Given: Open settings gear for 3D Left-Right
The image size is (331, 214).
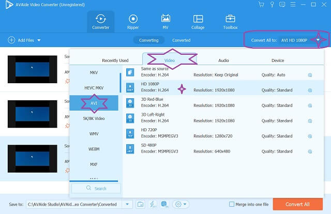Looking at the screenshot, I should coord(310,121).
